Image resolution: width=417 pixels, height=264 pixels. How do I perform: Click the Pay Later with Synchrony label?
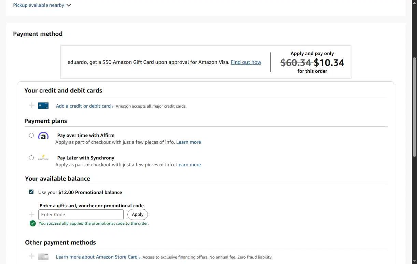86,158
